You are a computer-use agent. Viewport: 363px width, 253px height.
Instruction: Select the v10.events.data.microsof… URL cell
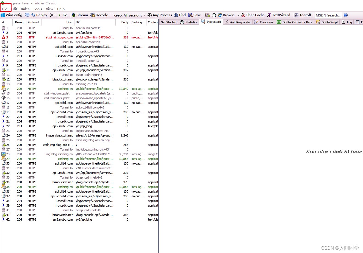pyautogui.click(x=95, y=168)
